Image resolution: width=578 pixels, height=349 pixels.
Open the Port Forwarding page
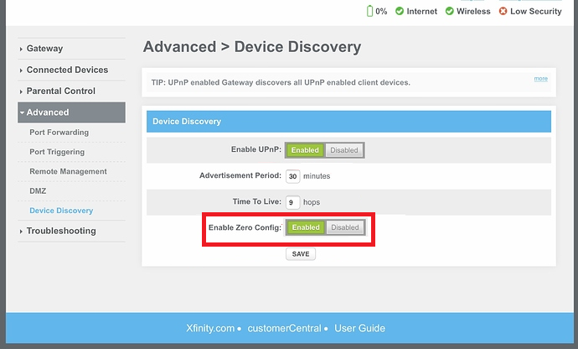(59, 133)
